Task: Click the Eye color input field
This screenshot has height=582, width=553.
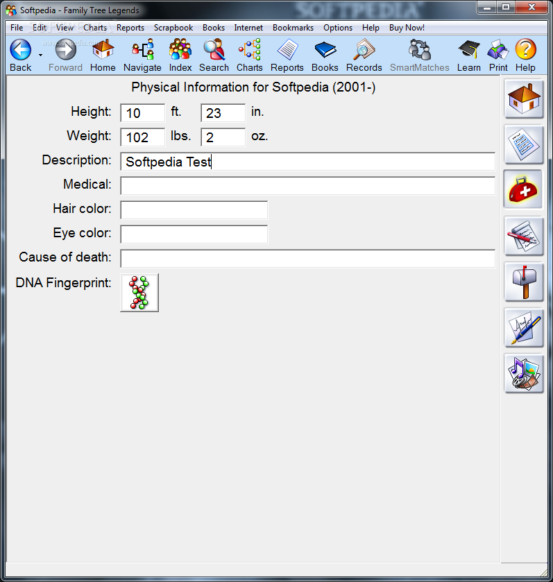Action: 194,234
